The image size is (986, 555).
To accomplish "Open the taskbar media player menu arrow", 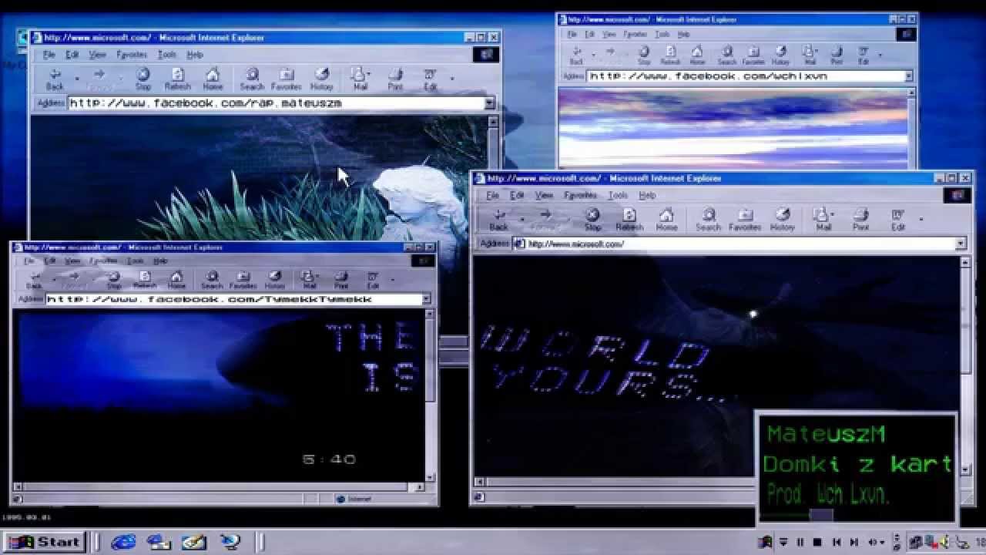I will click(783, 542).
